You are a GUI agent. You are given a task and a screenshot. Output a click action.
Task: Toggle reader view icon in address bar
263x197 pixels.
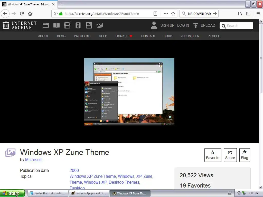coord(155,14)
